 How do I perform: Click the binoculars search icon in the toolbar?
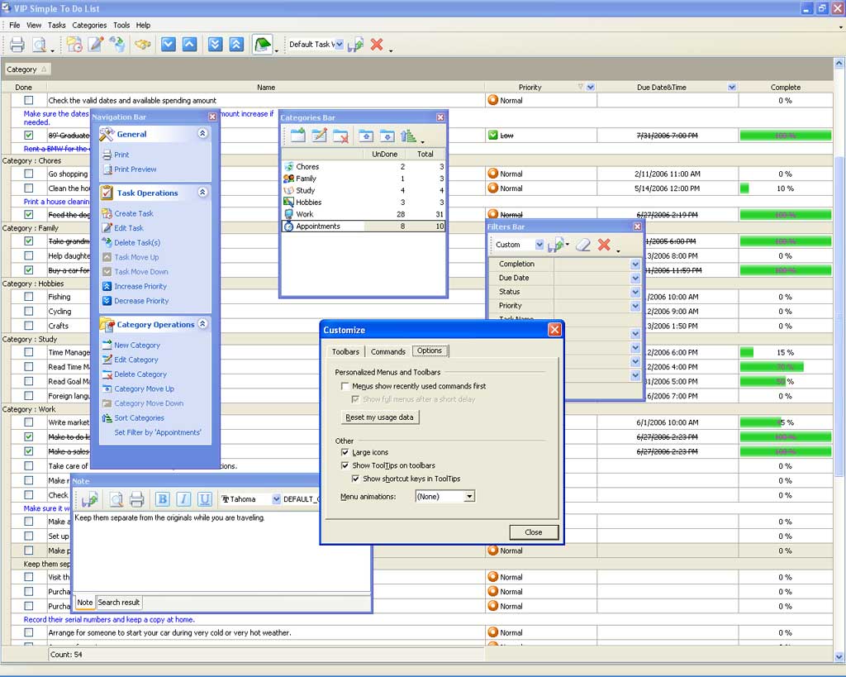tap(143, 45)
